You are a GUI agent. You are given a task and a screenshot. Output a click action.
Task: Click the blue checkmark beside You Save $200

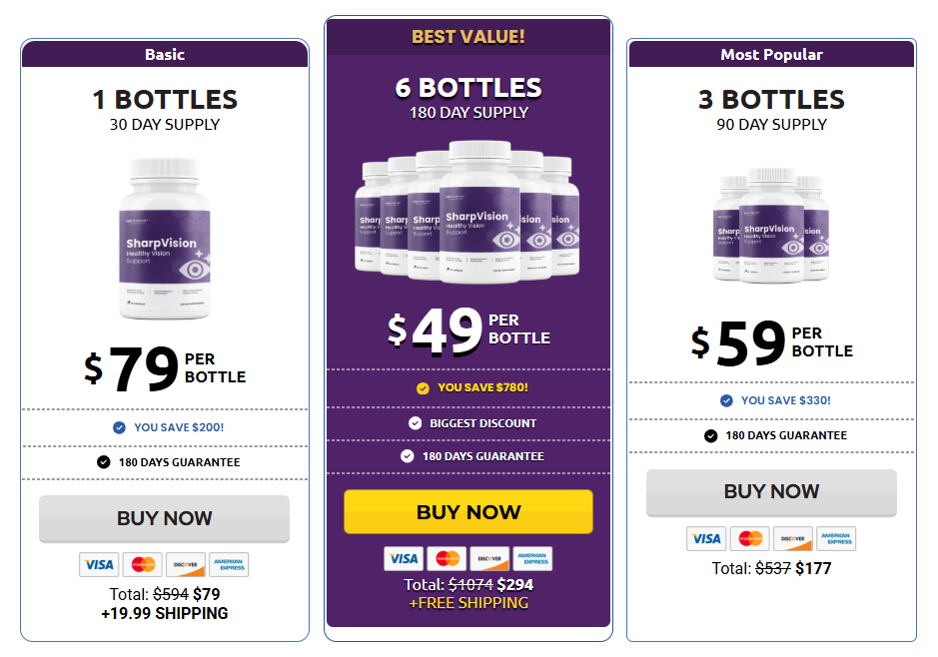(x=119, y=427)
